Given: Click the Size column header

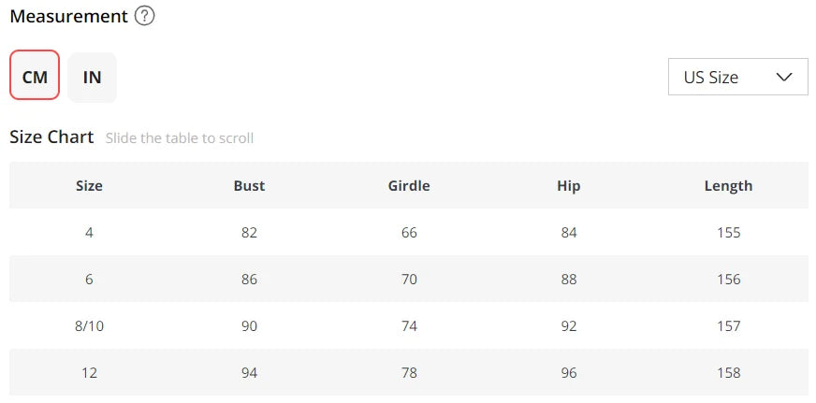Looking at the screenshot, I should click(x=89, y=185).
